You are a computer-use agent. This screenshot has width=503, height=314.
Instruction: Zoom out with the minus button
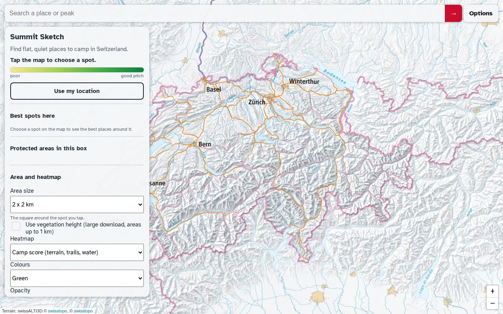pyautogui.click(x=492, y=303)
